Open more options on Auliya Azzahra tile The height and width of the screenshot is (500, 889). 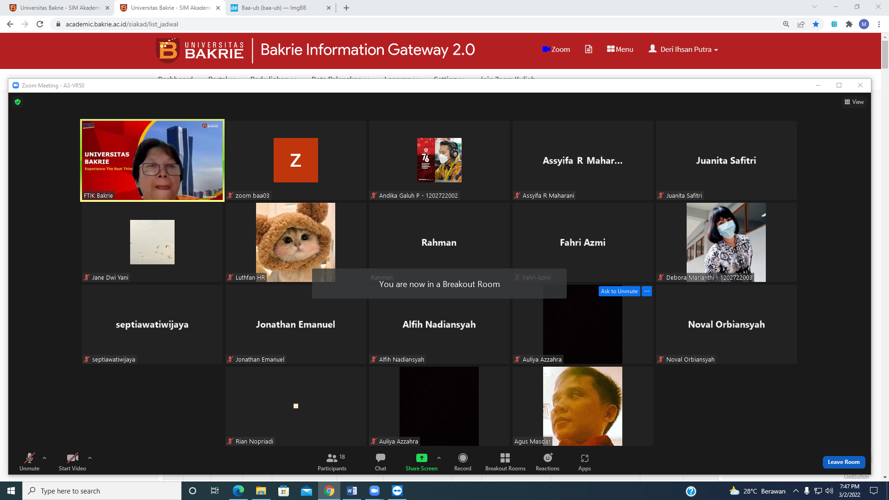pos(647,291)
